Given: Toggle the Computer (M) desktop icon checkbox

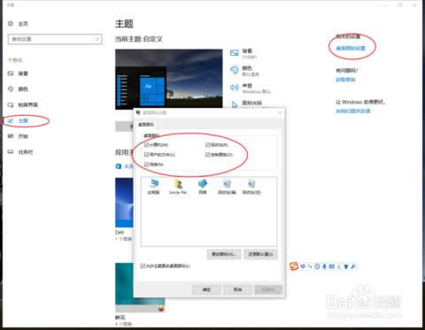Looking at the screenshot, I should tap(146, 145).
